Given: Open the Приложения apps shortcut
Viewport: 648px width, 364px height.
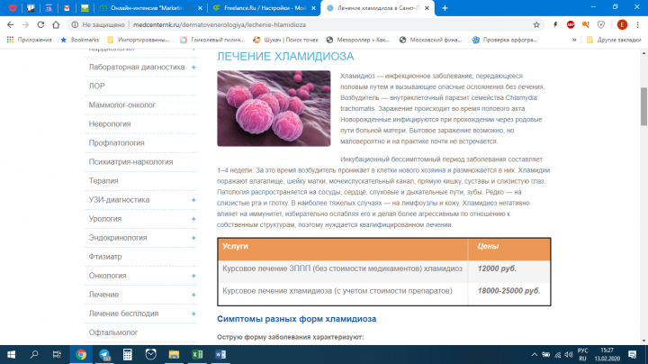Looking at the screenshot, I should (29, 40).
